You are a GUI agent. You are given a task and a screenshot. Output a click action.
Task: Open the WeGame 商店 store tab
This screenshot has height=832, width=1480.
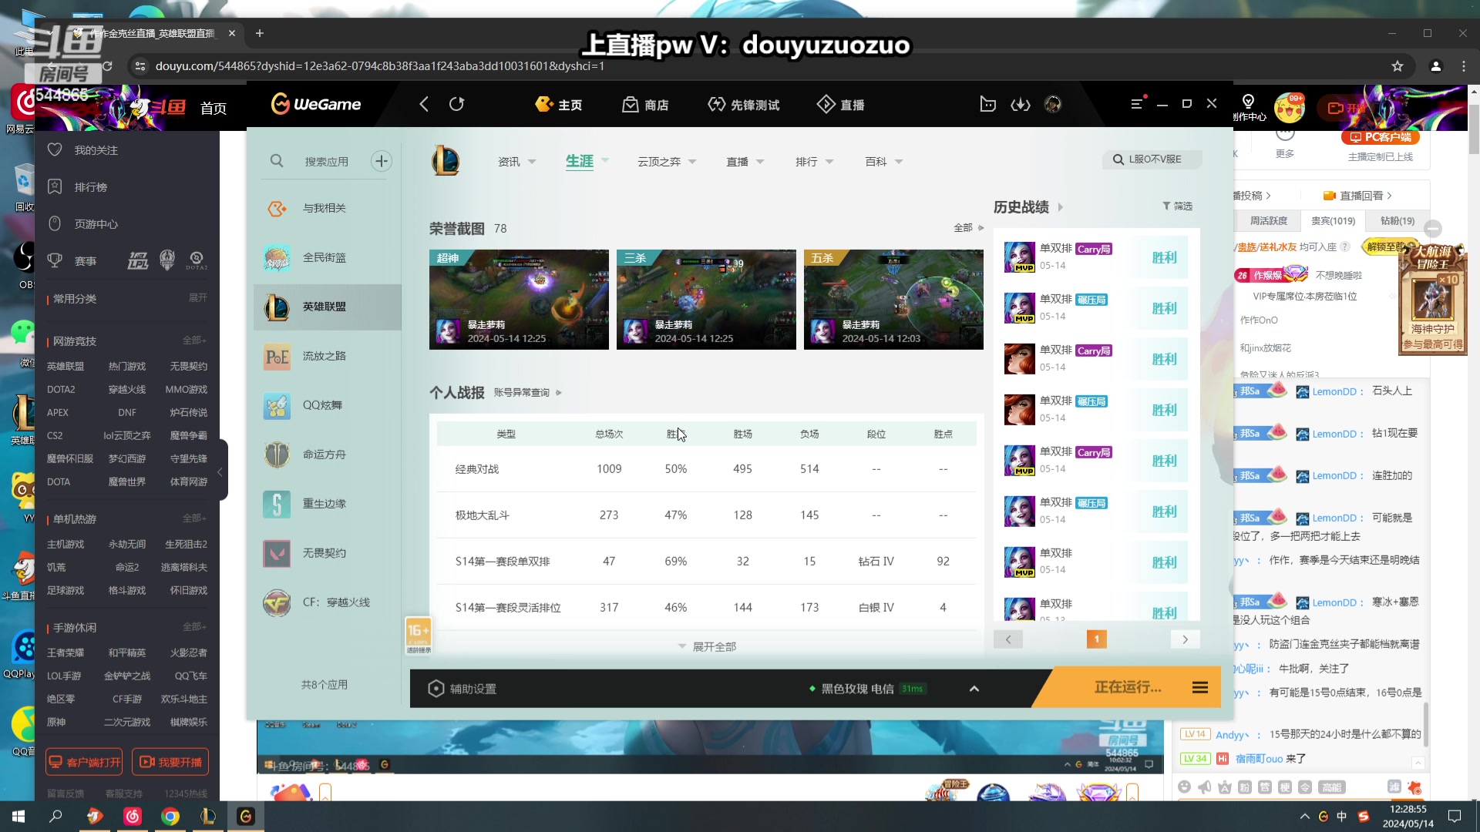[645, 105]
